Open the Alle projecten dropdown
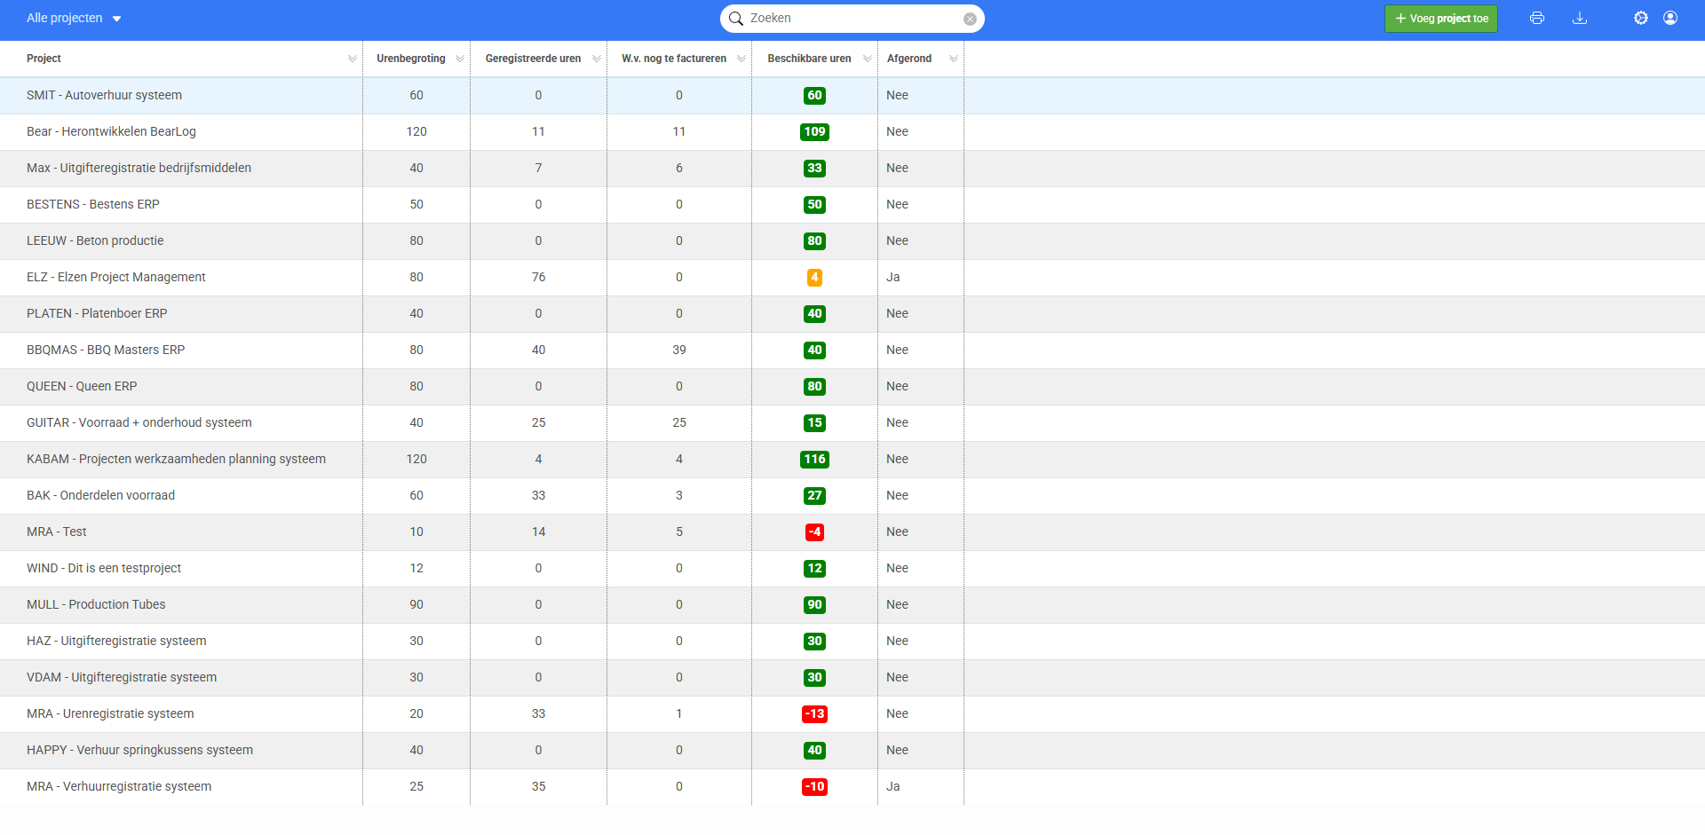1705x835 pixels. 74,19
